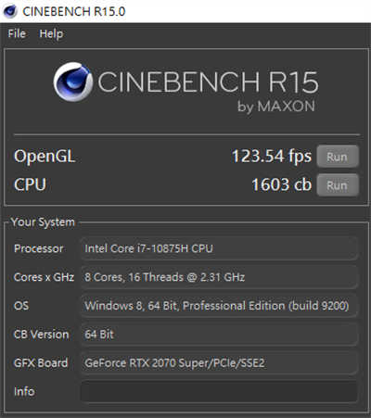The height and width of the screenshot is (418, 371).
Task: Click the by MAXON text in the banner
Action: [276, 107]
